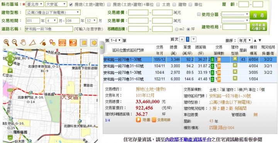Select m2 area unit radio
The height and width of the screenshot is (143, 278).
point(176,29)
